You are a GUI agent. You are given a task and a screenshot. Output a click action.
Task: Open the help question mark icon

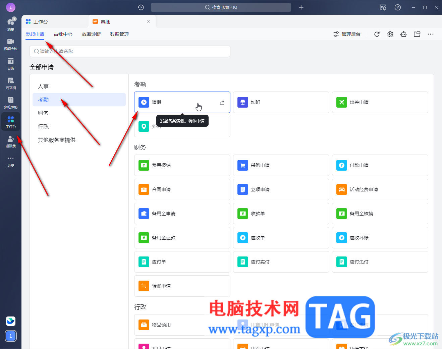click(398, 7)
